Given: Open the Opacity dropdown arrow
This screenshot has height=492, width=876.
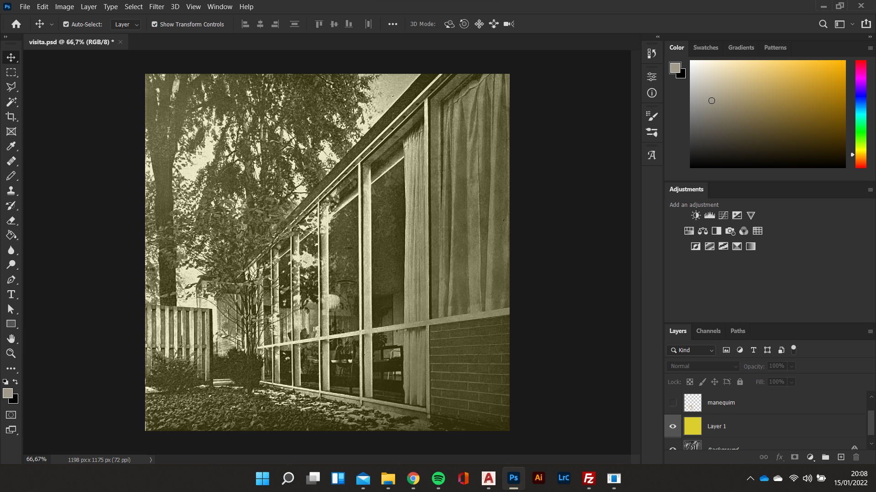Looking at the screenshot, I should tap(792, 366).
